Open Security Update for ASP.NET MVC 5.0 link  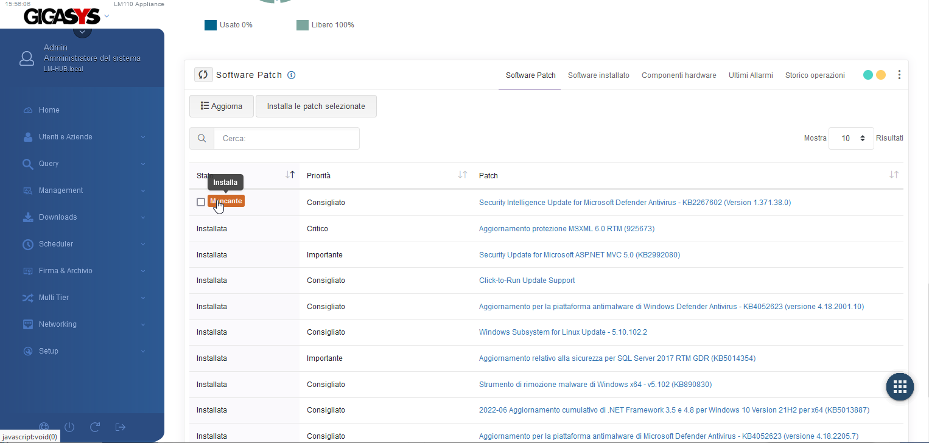pos(580,255)
